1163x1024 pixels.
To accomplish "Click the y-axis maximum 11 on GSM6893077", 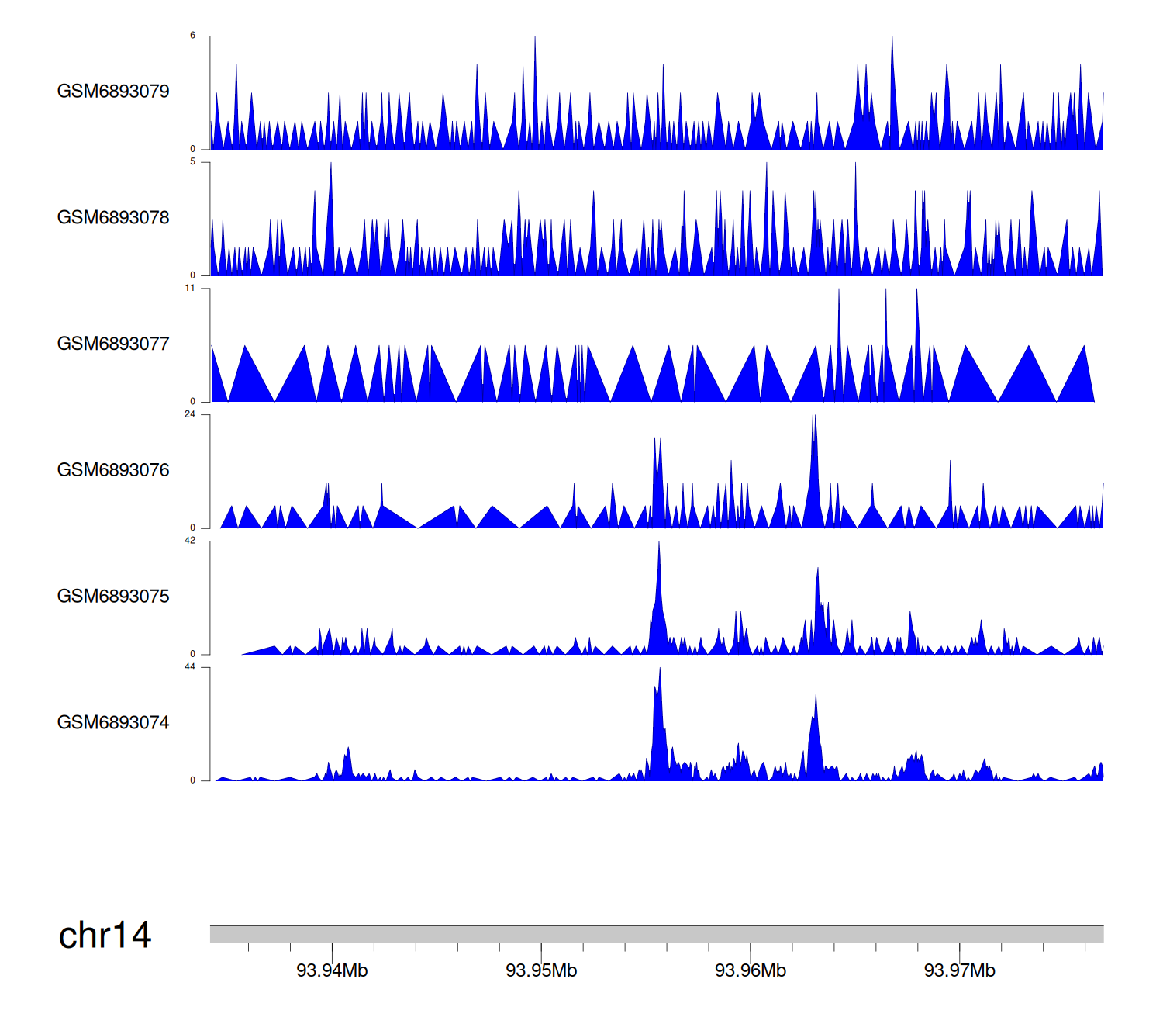I will (190, 288).
